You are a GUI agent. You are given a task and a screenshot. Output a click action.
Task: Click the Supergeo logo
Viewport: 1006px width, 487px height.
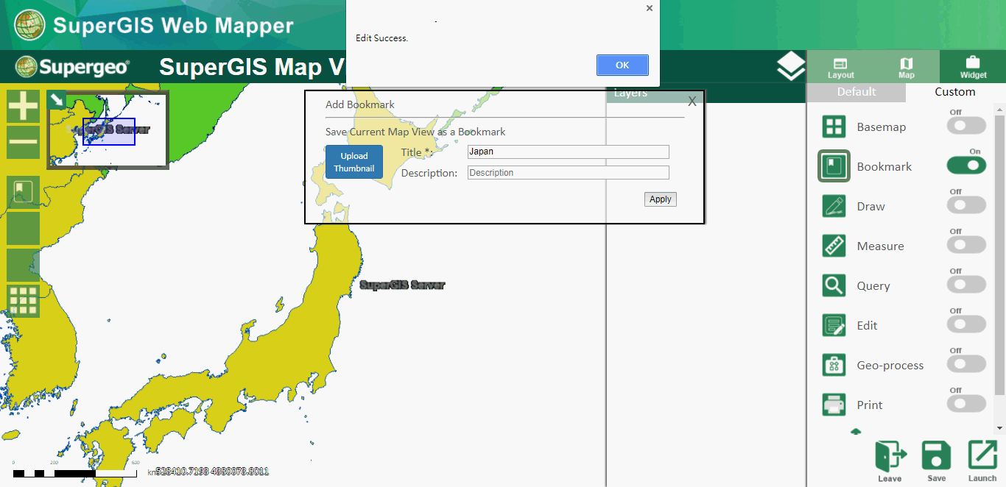[x=72, y=68]
